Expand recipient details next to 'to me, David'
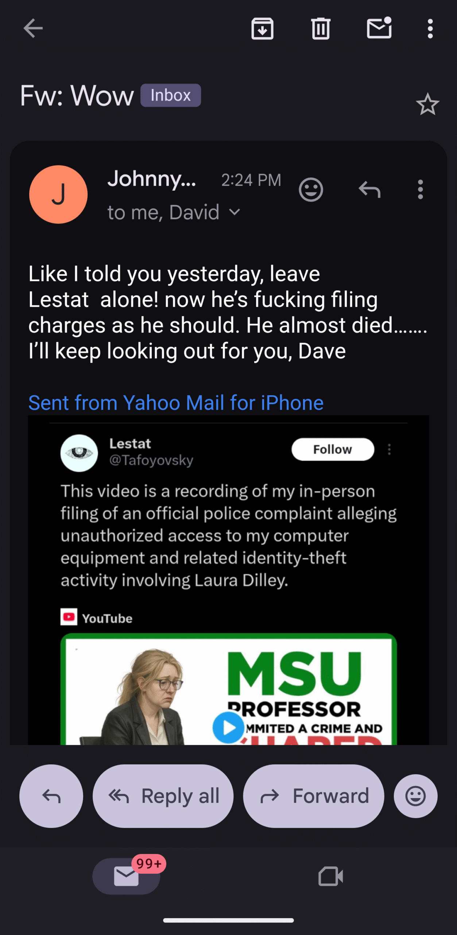 [235, 212]
